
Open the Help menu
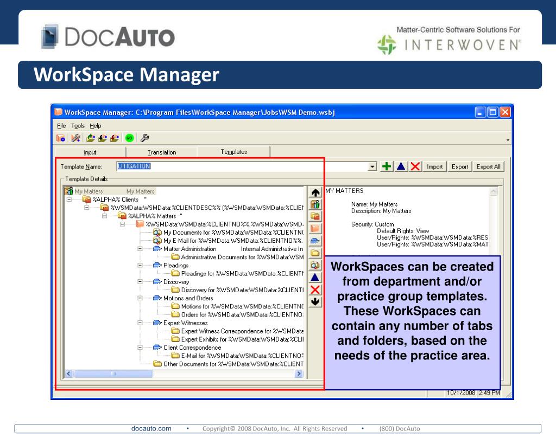point(96,126)
